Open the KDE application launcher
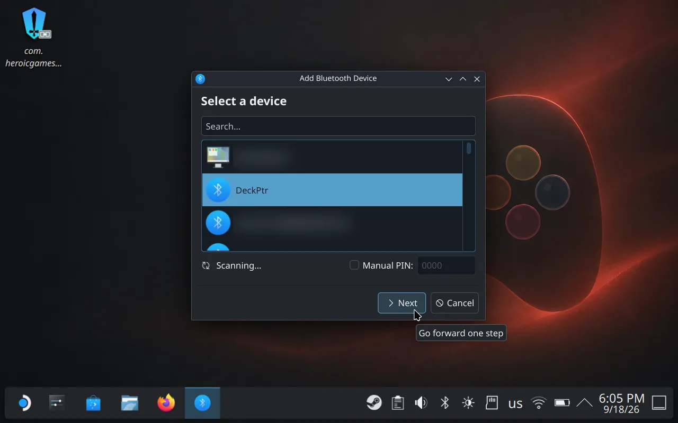 [x=24, y=403]
